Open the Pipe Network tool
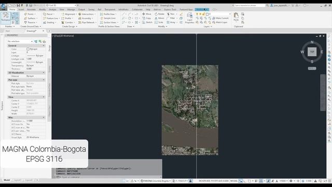Viewport: 332px width, 187px height. pyautogui.click(x=87, y=22)
